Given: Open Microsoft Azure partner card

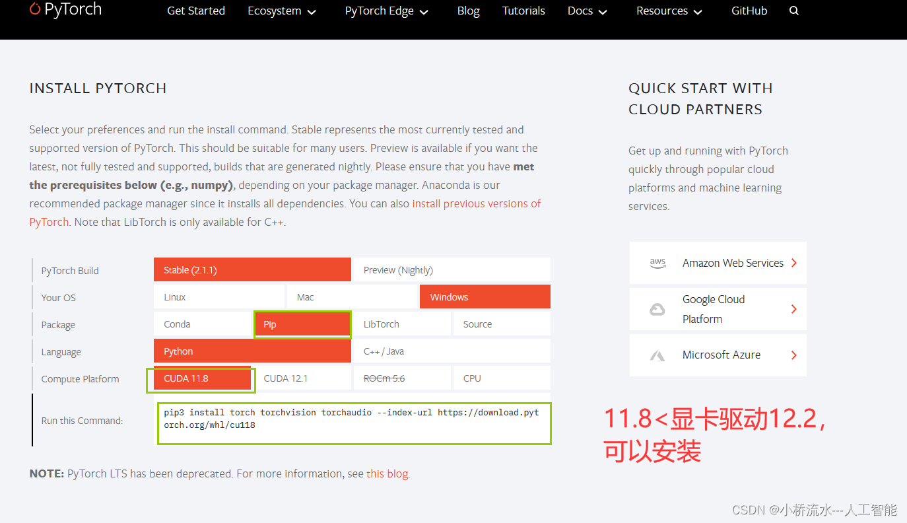Looking at the screenshot, I should (x=718, y=355).
